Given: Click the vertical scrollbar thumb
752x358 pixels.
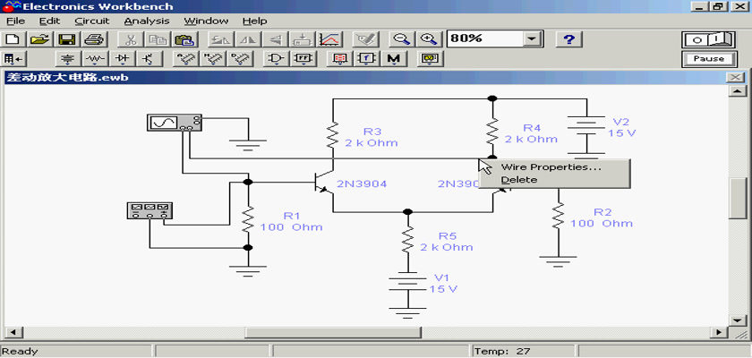Looking at the screenshot, I should click(x=736, y=198).
